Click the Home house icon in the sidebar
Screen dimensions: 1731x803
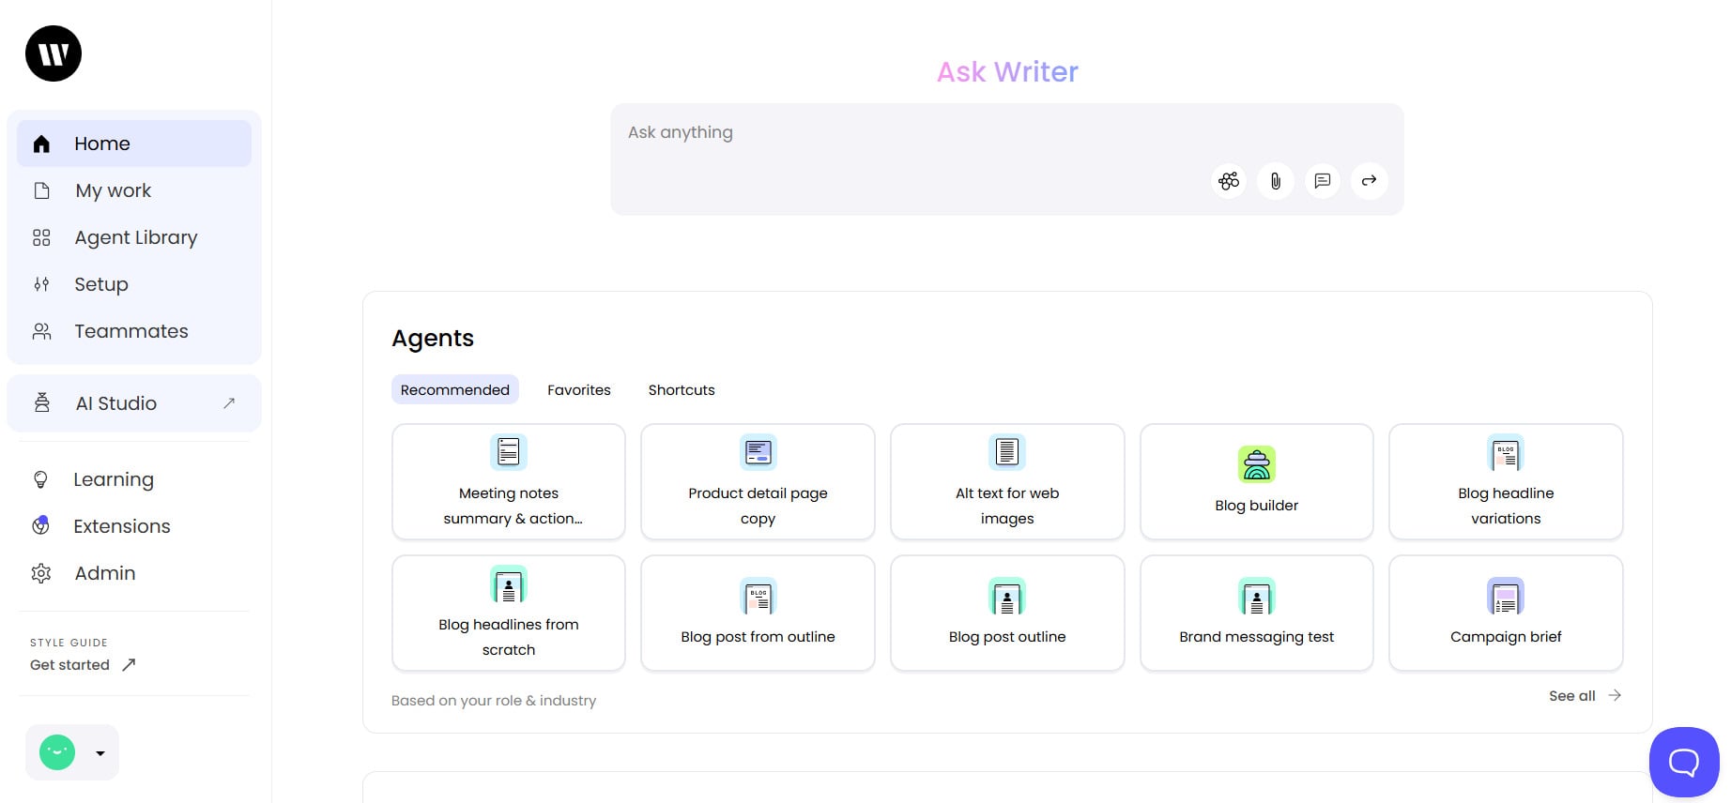pos(41,144)
